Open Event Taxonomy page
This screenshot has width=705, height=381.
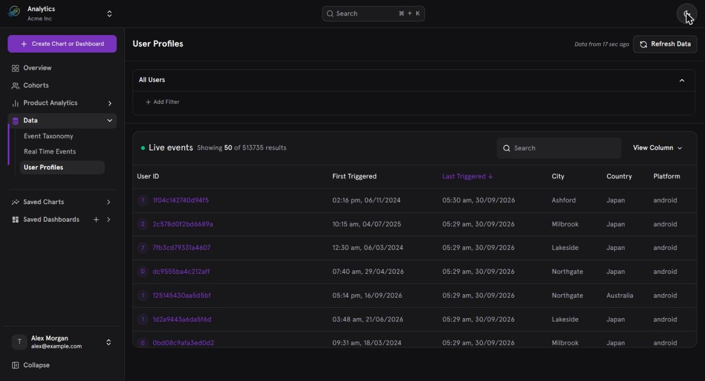pyautogui.click(x=48, y=136)
